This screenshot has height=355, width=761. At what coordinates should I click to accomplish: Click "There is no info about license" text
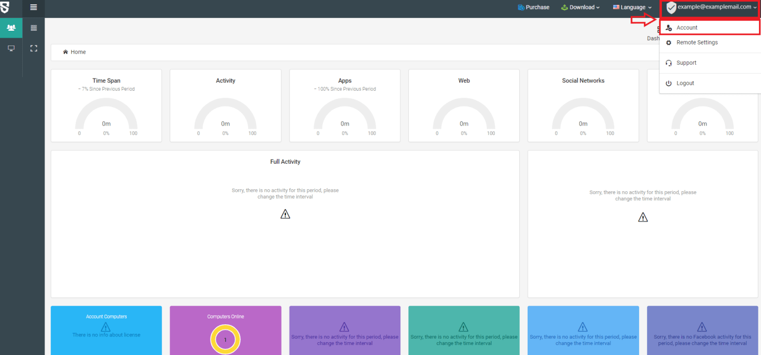[106, 335]
